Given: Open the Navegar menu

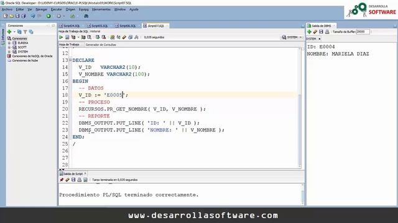Looking at the screenshot, I should click(x=42, y=9).
